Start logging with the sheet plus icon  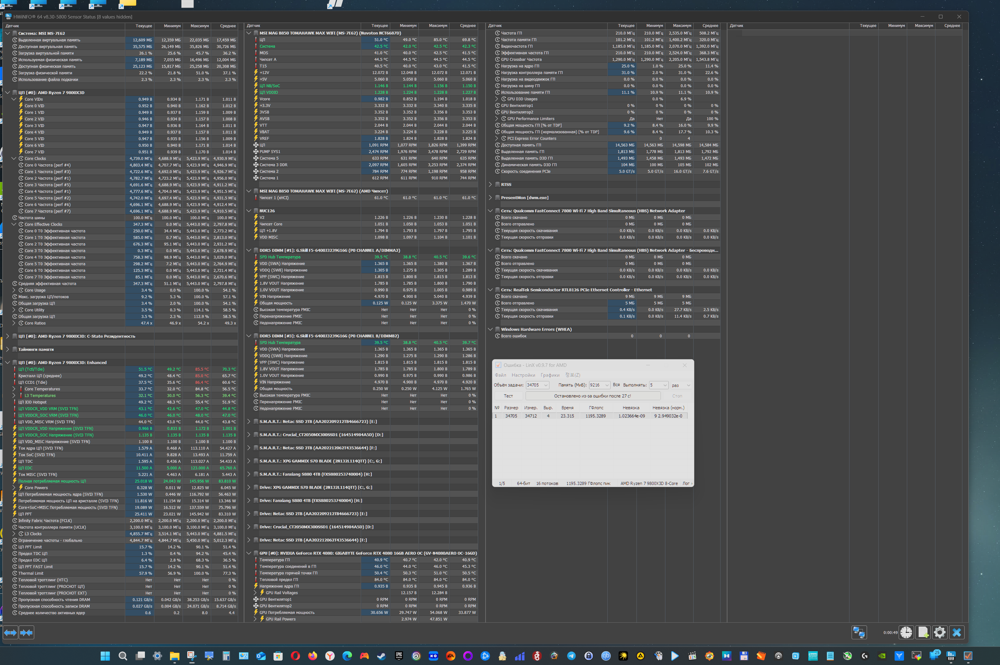coord(923,632)
